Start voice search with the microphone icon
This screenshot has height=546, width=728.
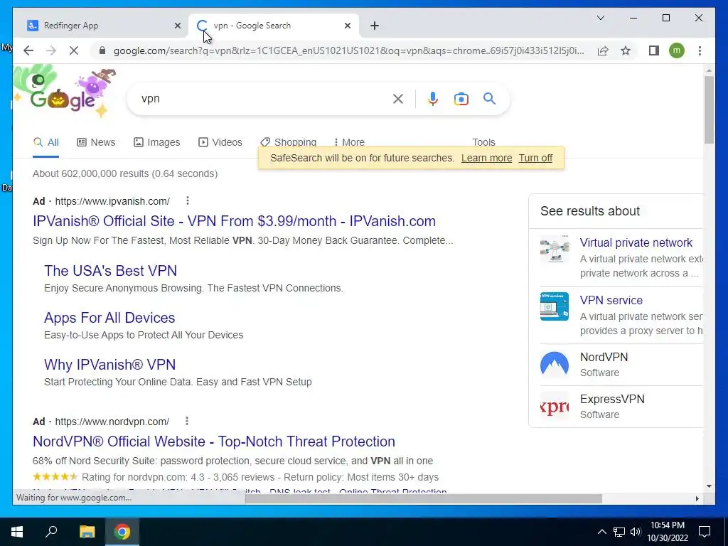[433, 99]
